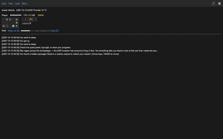Click the Load link
This screenshot has height=139, width=223.
[17, 3]
